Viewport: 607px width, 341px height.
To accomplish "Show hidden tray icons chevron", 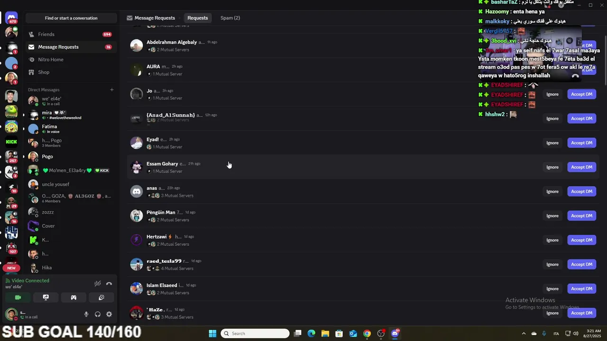I will click(x=524, y=333).
